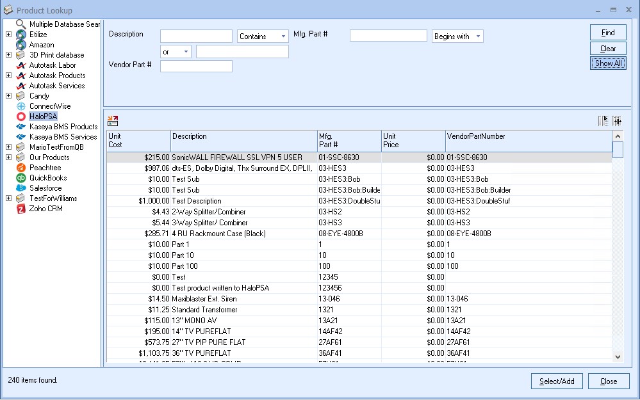Click the scroll down arrow of results list
Image resolution: width=640 pixels, height=400 pixels.
click(618, 356)
